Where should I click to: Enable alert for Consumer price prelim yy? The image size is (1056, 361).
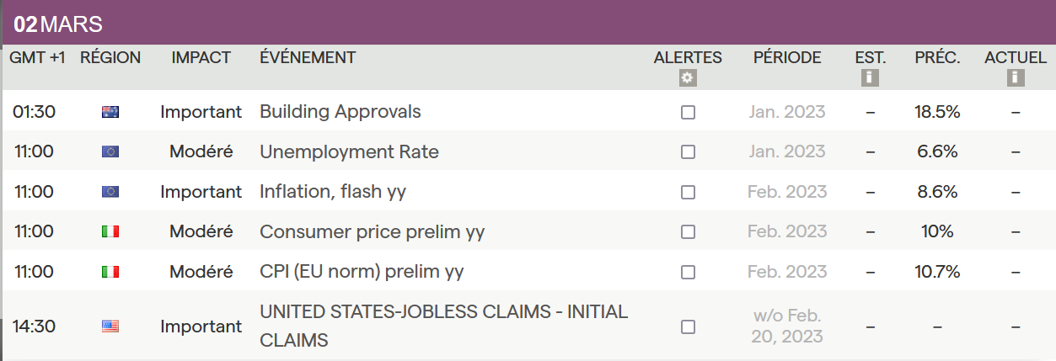[x=688, y=232]
